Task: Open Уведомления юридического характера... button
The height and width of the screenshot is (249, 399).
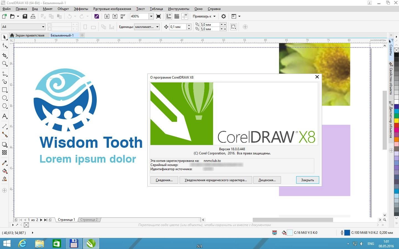Action: (216, 180)
